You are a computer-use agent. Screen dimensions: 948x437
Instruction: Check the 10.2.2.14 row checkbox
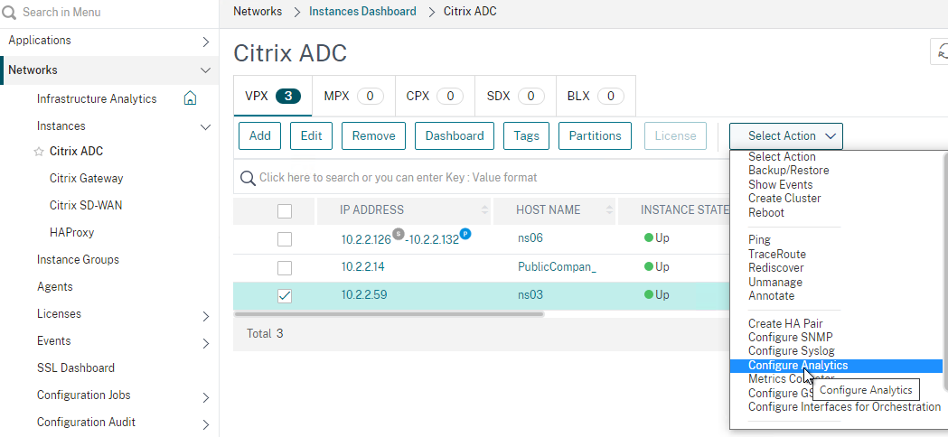284,268
